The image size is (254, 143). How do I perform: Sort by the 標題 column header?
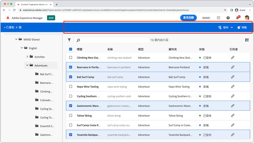click(80, 49)
